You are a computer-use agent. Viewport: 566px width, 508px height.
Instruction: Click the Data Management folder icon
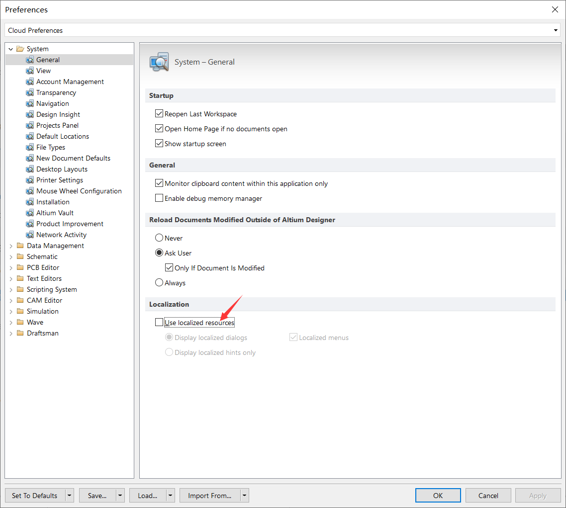20,246
